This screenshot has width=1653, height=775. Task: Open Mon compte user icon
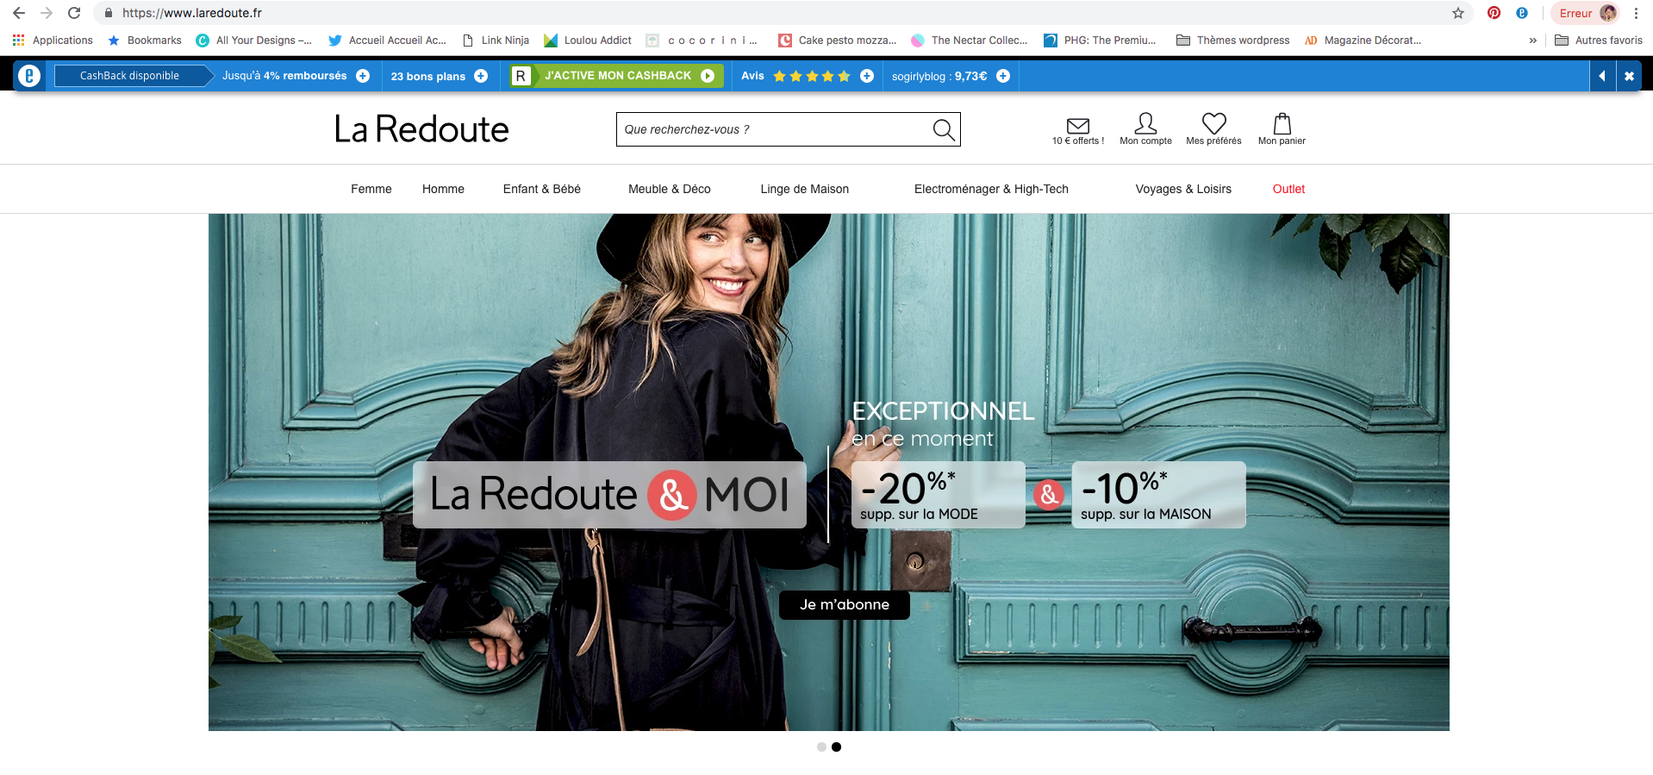pos(1145,124)
